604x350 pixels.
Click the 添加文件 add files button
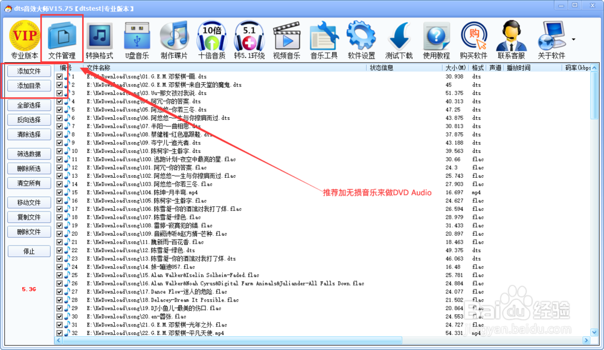coord(28,71)
